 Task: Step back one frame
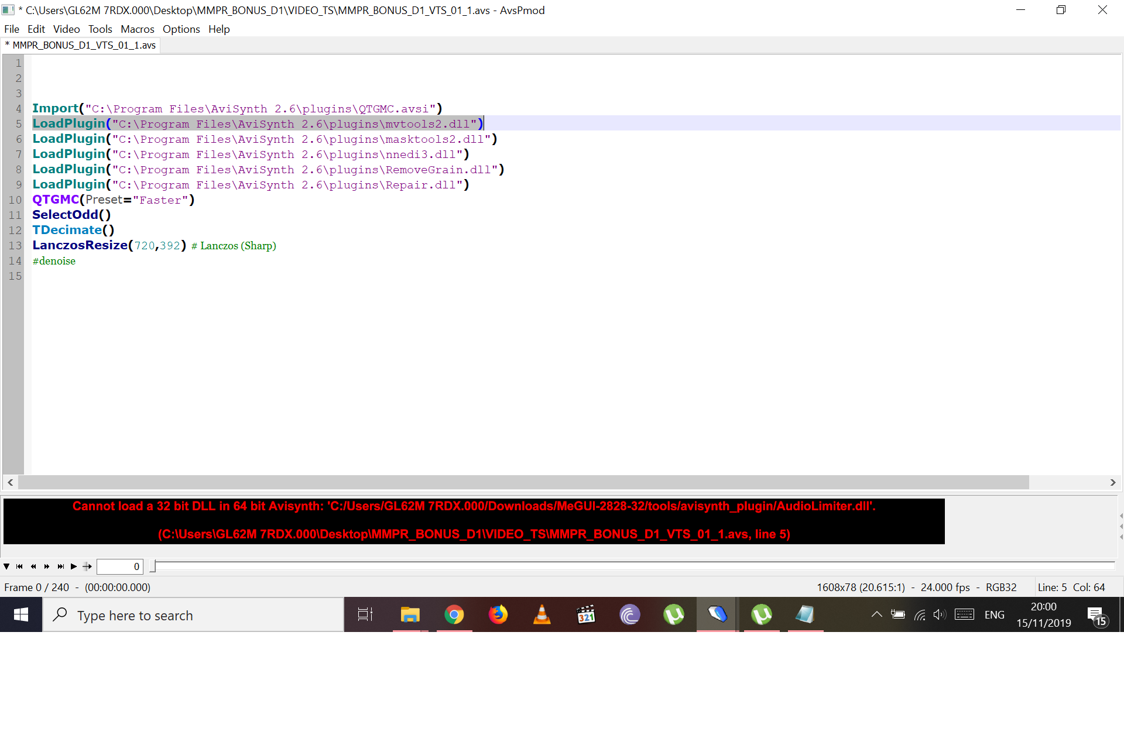point(33,566)
